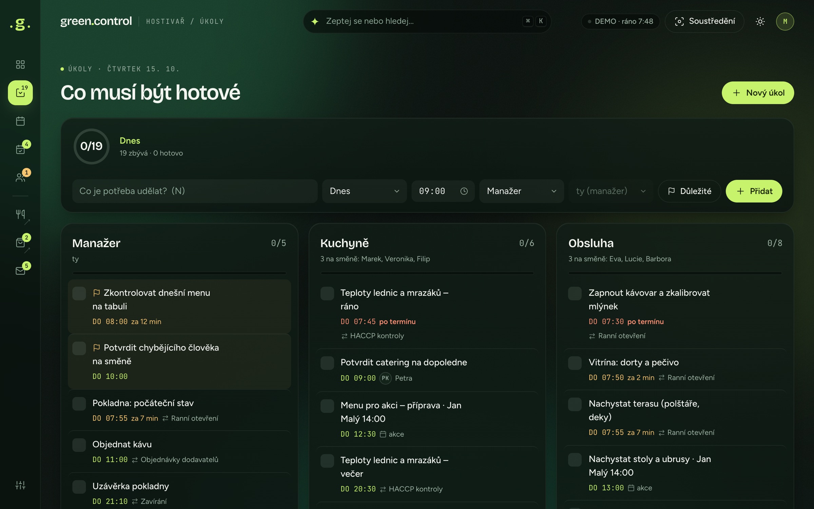Screen dimensions: 814x509
Task: Open the fork and knife menu icon
Action: (x=20, y=214)
